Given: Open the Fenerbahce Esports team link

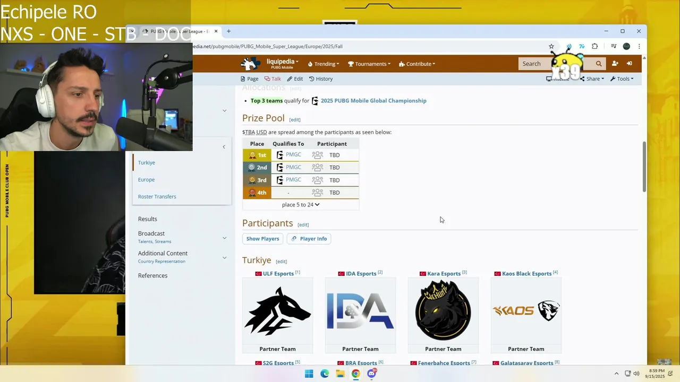Looking at the screenshot, I should (x=444, y=363).
